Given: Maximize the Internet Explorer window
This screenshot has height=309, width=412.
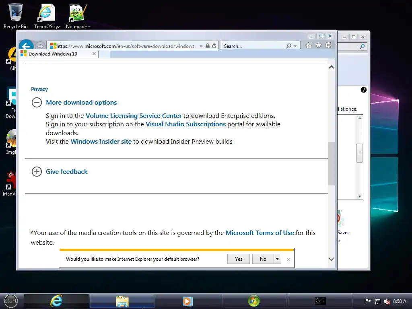Looking at the screenshot, I should pyautogui.click(x=321, y=36).
